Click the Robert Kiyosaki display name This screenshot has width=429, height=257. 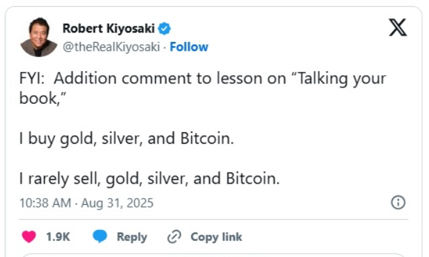point(108,28)
